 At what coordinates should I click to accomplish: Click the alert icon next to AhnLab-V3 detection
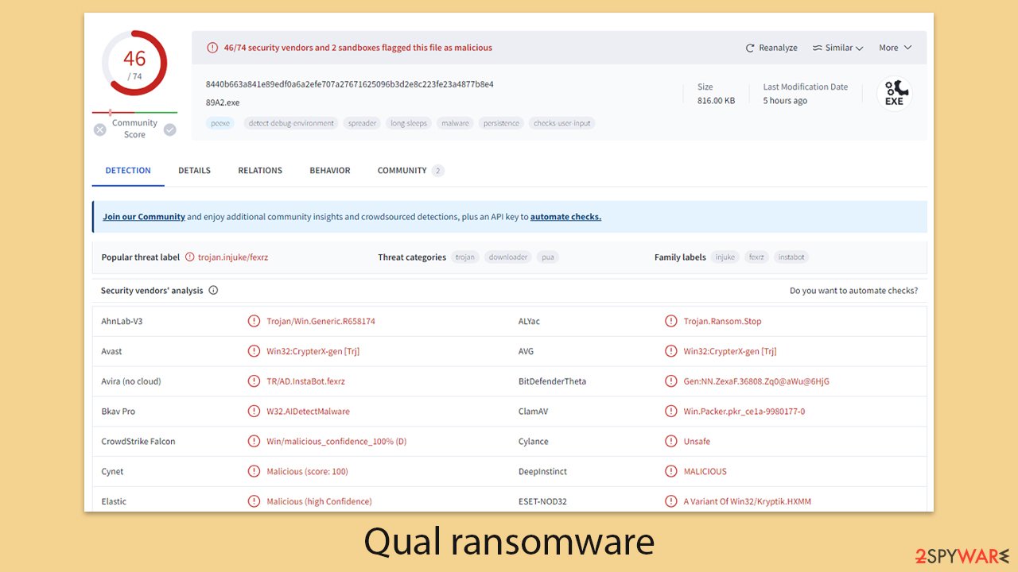(254, 321)
